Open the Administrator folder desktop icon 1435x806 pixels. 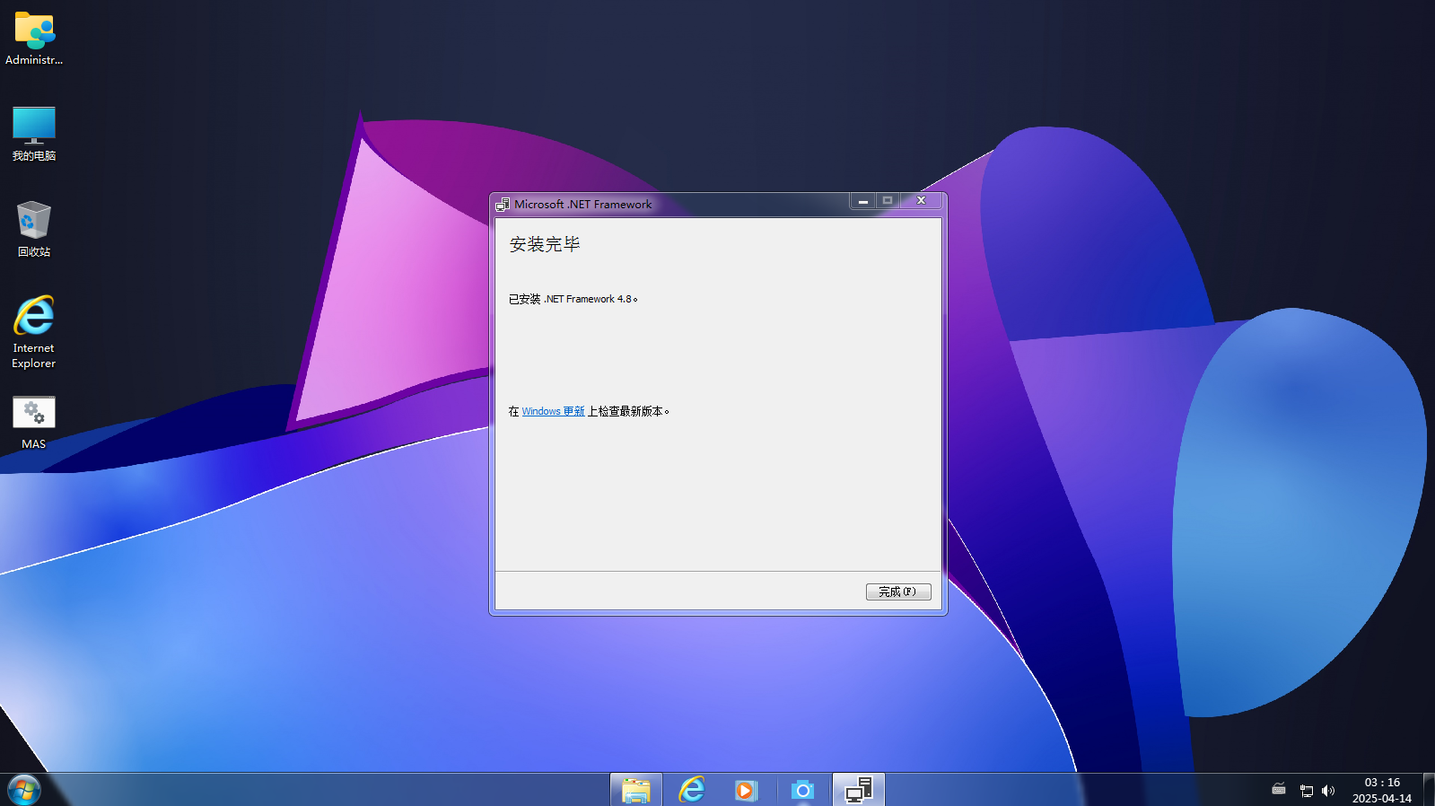34,39
